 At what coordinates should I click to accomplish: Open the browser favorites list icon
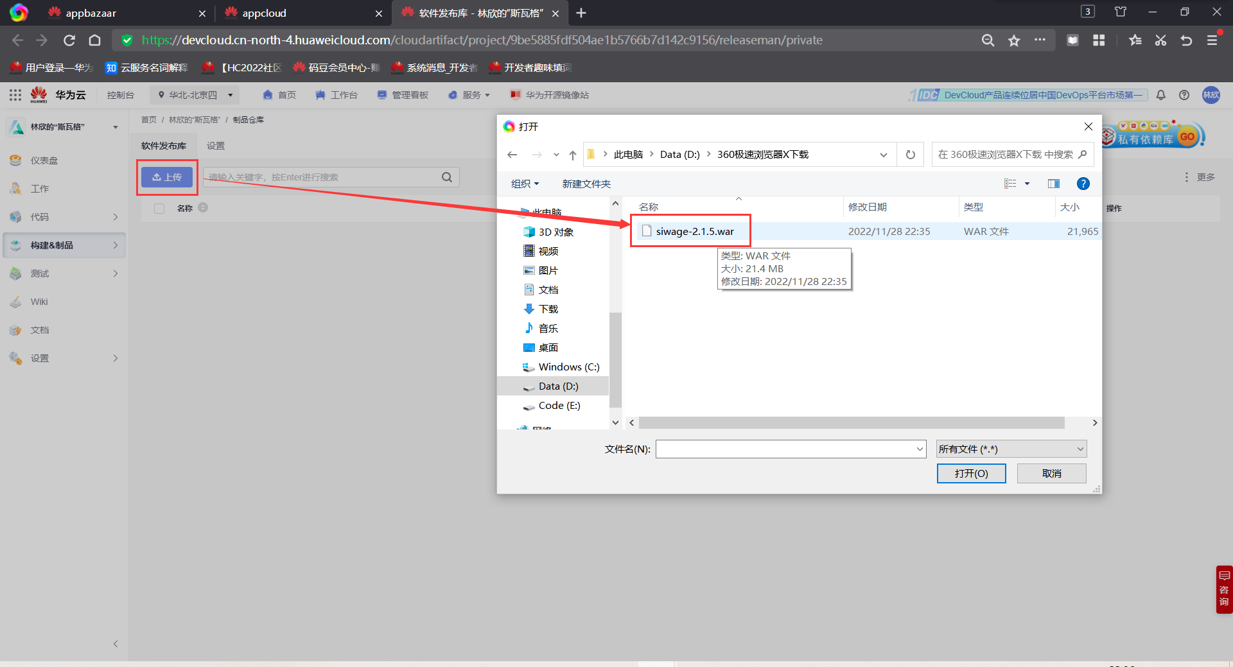[x=1135, y=40]
